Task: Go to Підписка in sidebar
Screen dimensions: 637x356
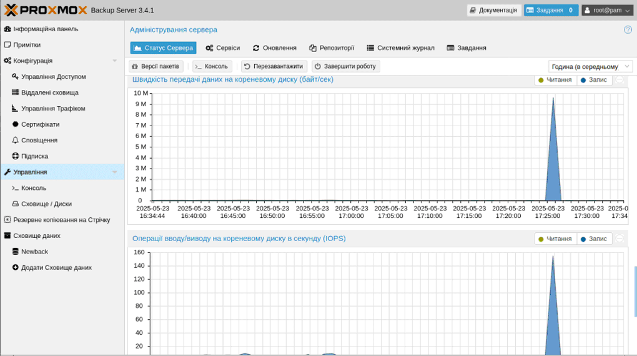Action: click(x=34, y=156)
